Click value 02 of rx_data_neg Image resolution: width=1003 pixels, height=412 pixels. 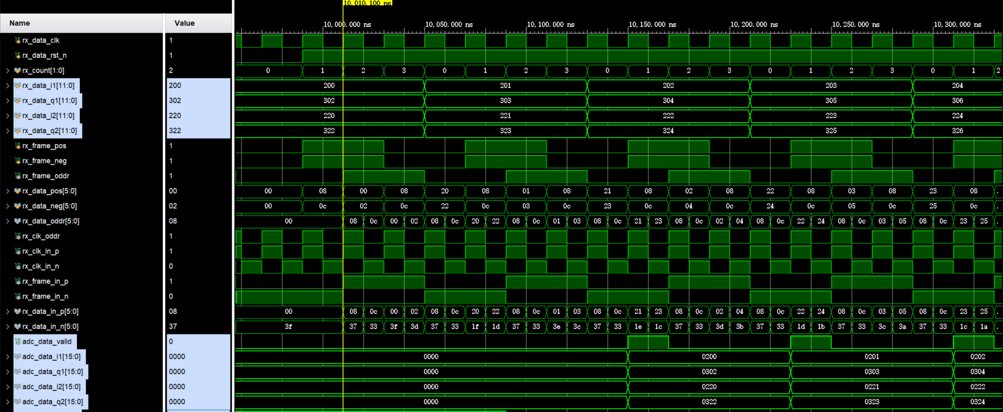(173, 206)
